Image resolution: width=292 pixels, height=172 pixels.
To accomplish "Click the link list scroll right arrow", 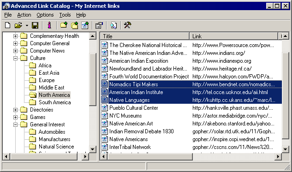I will pos(278,156).
